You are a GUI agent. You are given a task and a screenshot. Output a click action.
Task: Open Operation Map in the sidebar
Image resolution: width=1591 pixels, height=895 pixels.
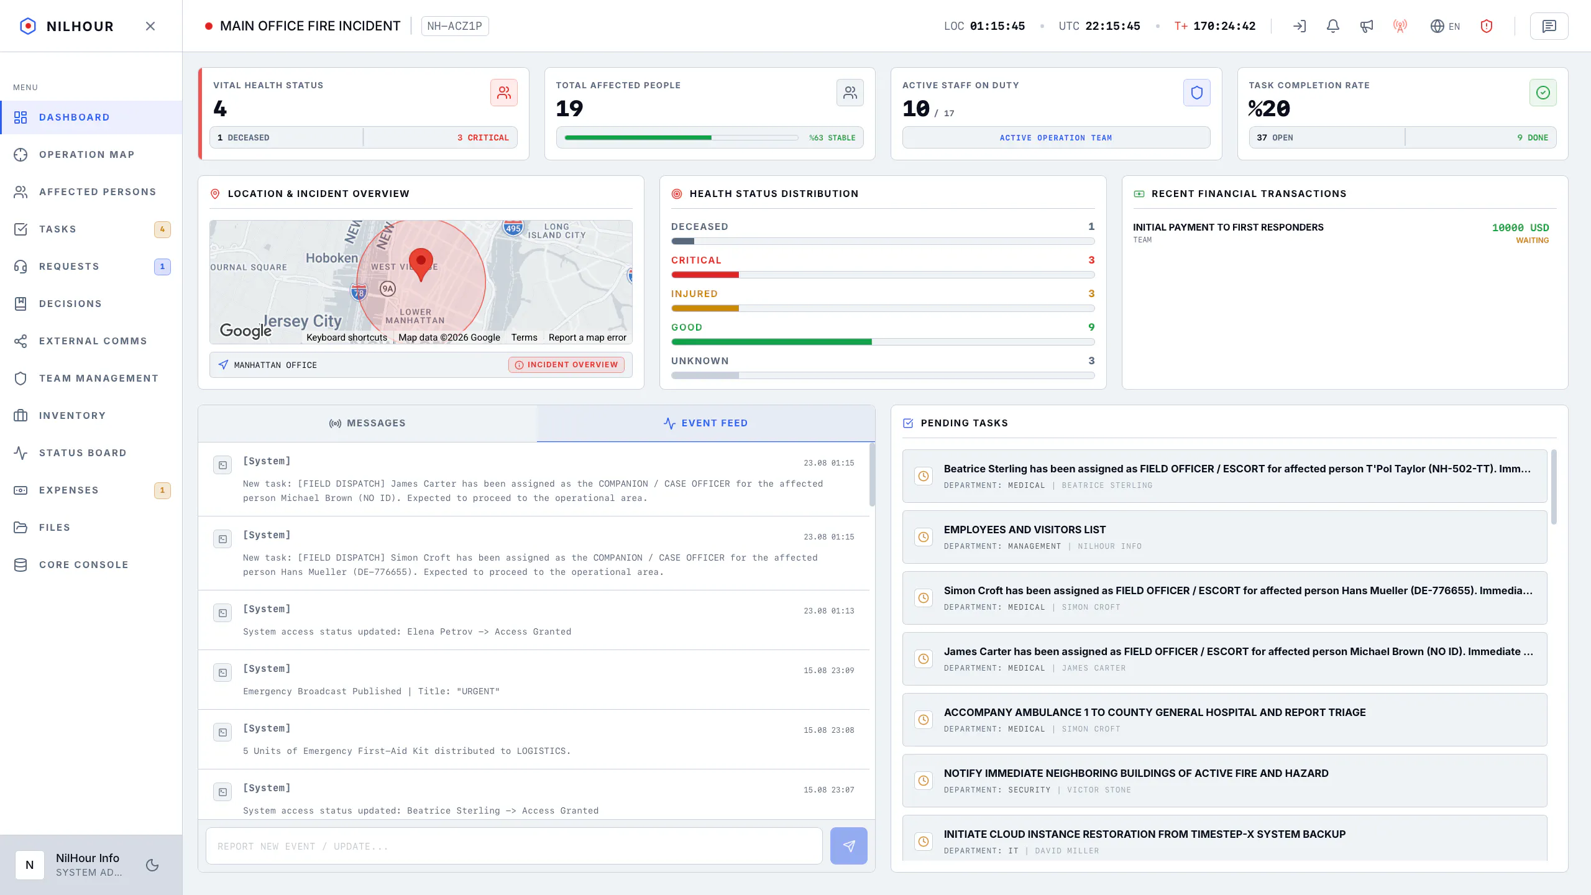(91, 155)
